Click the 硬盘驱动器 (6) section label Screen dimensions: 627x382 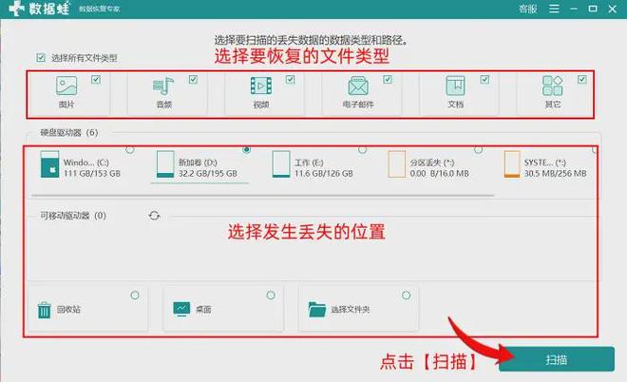(69, 132)
